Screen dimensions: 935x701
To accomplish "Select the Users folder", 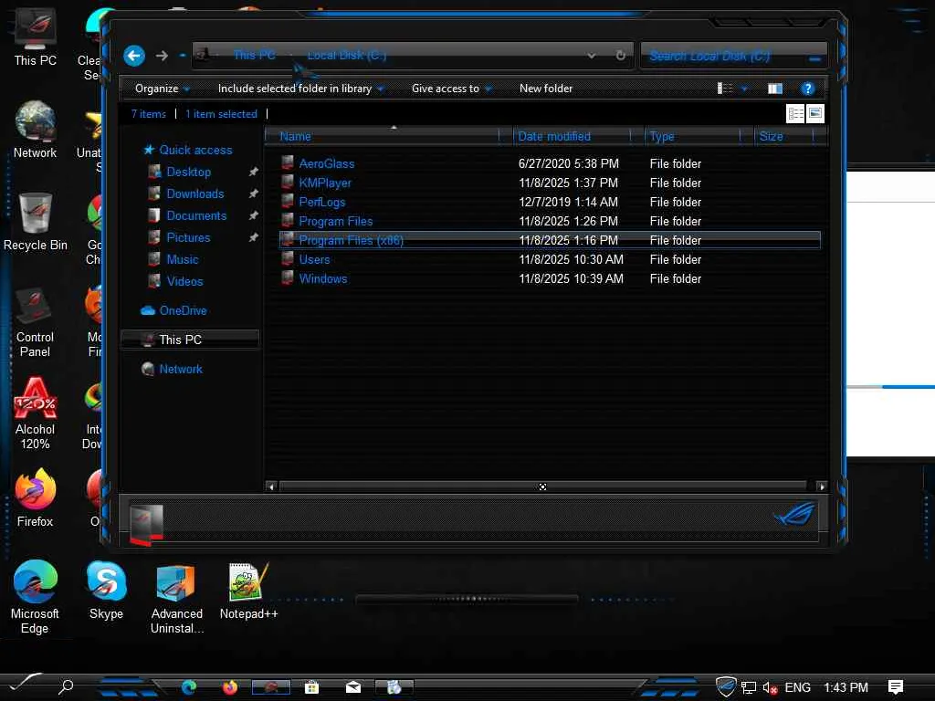I will click(314, 259).
